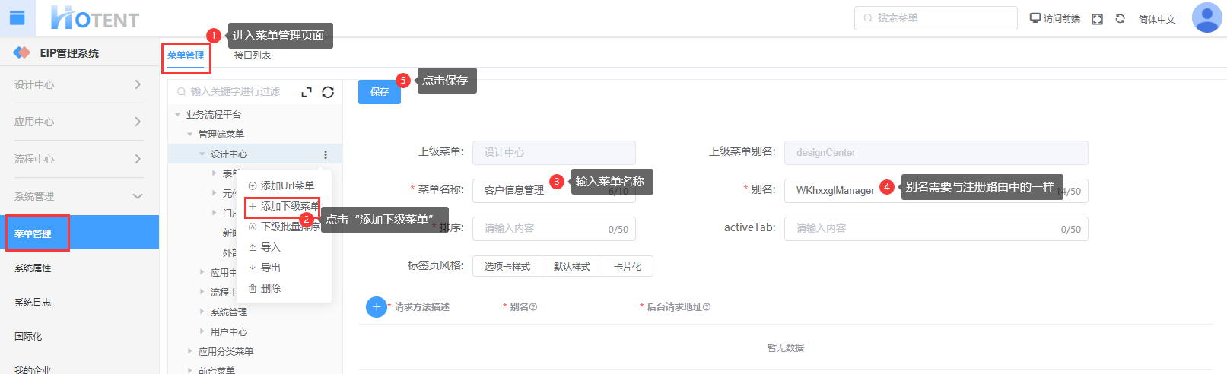Click the 上级菜单别名 field
1227x374 pixels.
[936, 153]
